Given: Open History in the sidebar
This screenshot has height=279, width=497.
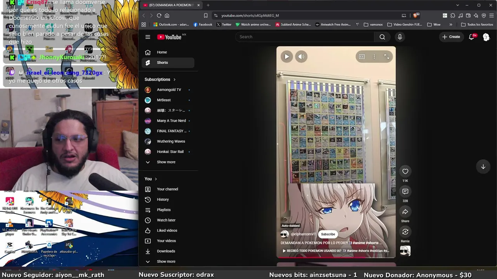Looking at the screenshot, I should [168, 200].
